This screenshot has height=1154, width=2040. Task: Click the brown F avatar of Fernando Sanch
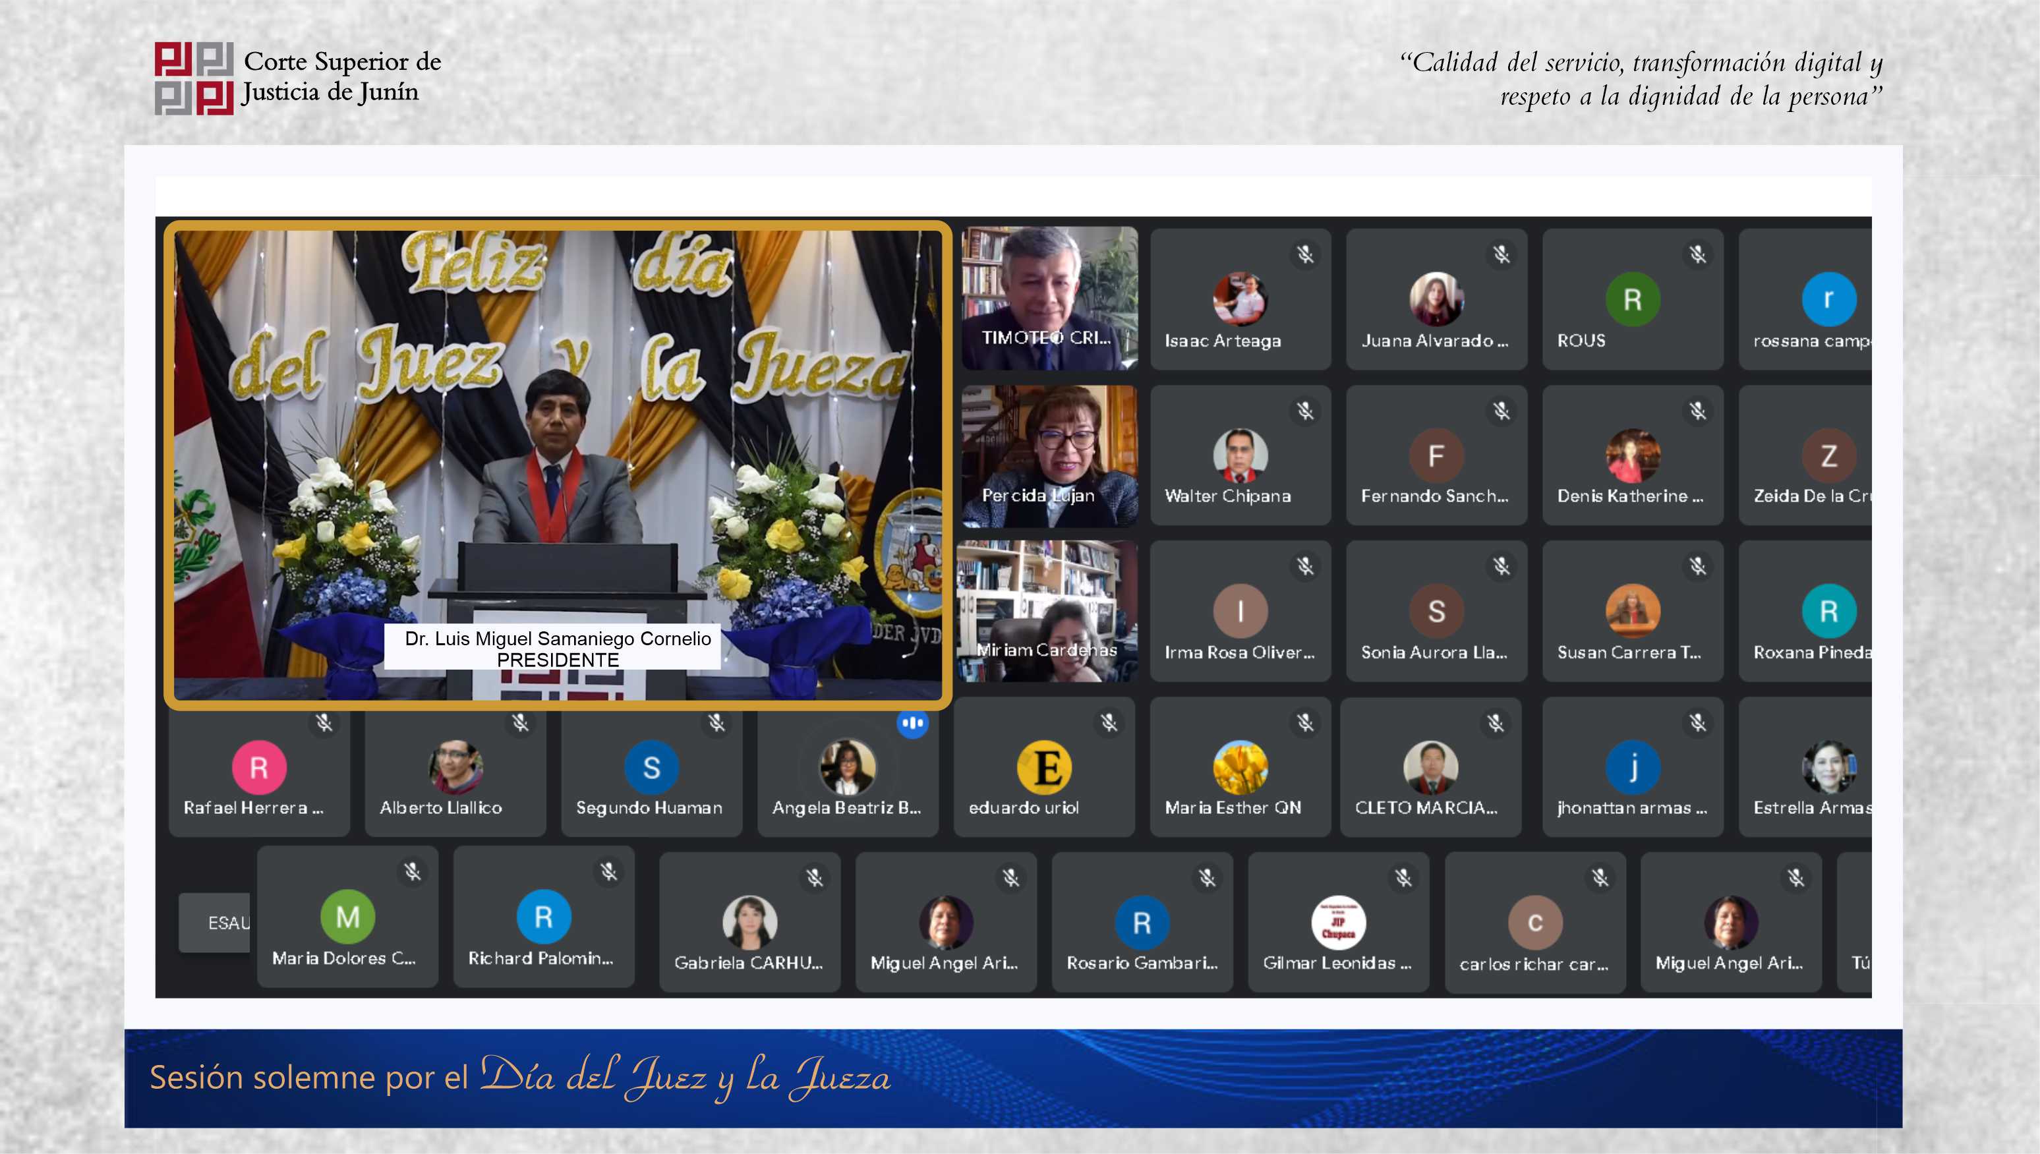click(1436, 456)
